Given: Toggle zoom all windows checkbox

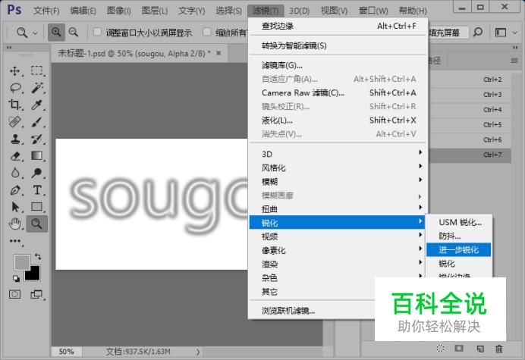Looking at the screenshot, I should click(x=207, y=32).
